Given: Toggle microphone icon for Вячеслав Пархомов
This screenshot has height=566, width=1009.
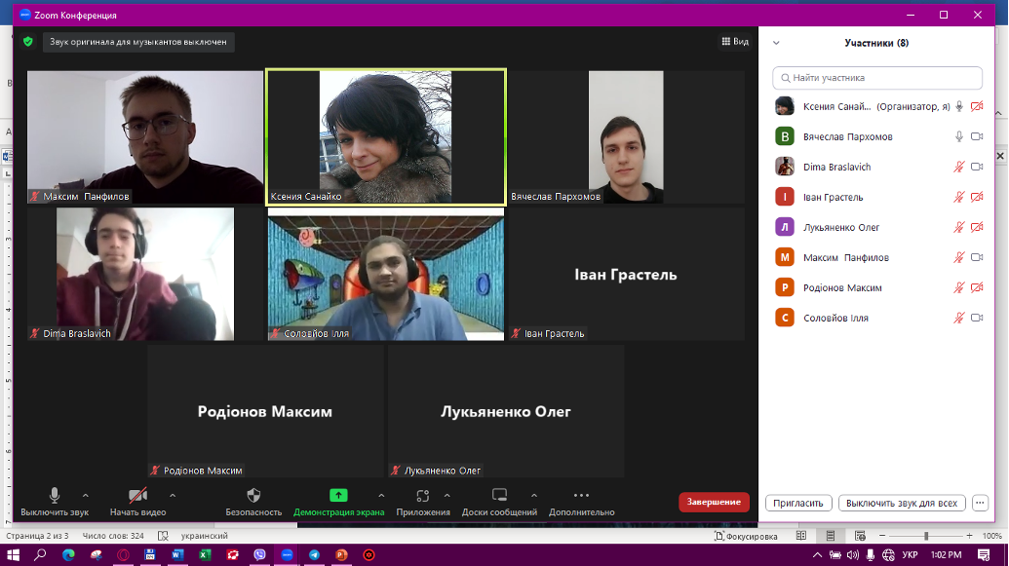Looking at the screenshot, I should pos(959,136).
